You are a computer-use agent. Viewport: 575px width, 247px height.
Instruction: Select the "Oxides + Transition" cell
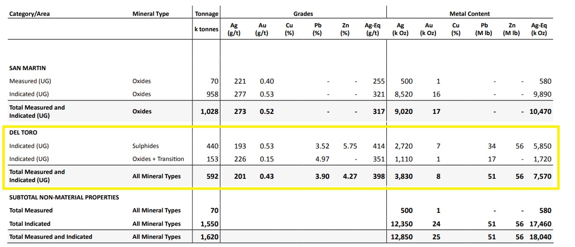[158, 159]
